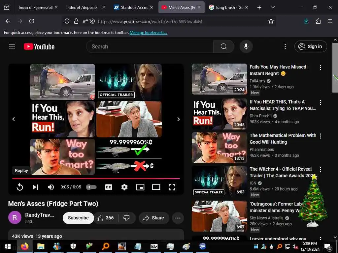Enter full screen mode
Viewport: 338px width, 253px height.
click(x=172, y=187)
